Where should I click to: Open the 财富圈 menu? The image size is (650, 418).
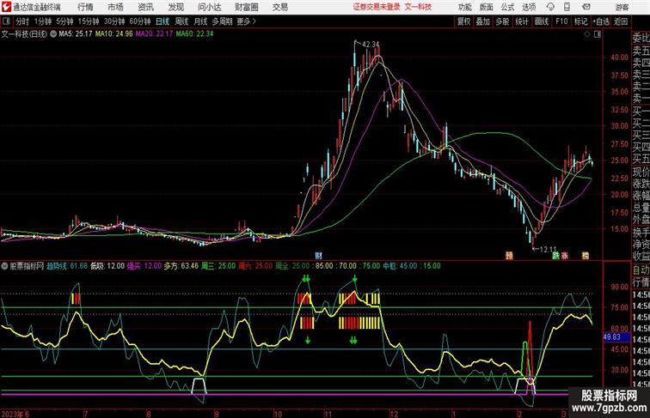246,7
